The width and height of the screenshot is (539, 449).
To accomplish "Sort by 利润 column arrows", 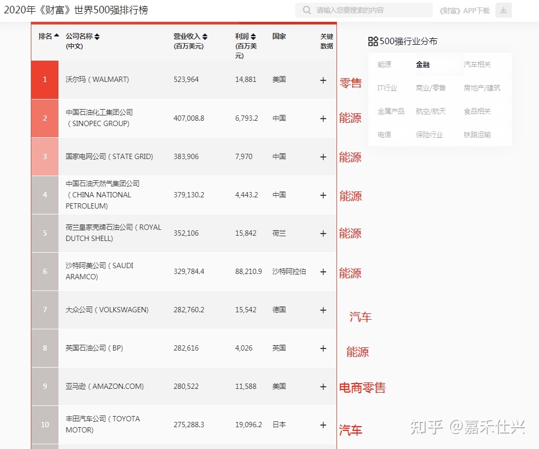I will click(x=253, y=37).
